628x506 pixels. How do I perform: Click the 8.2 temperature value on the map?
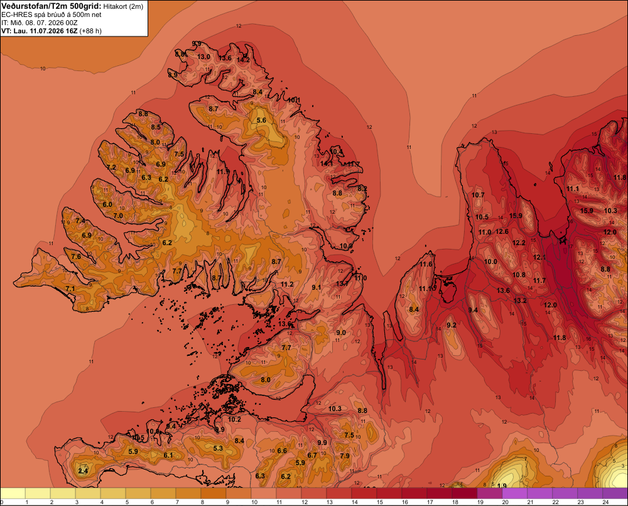point(362,189)
